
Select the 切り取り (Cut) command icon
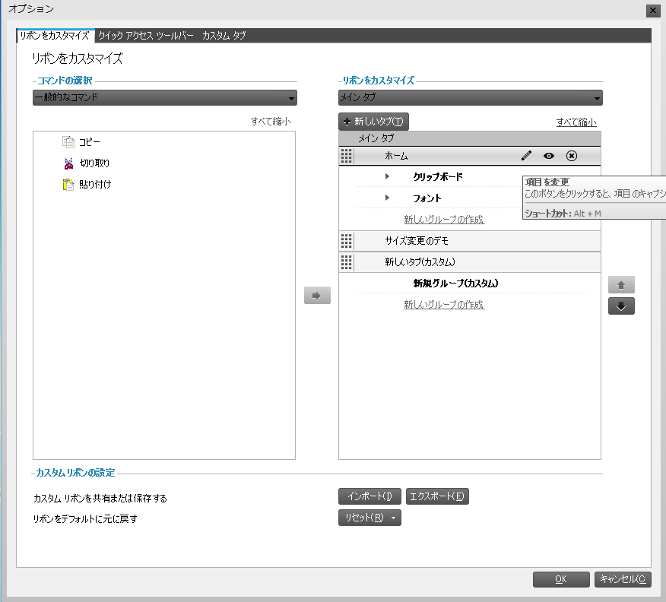[67, 162]
